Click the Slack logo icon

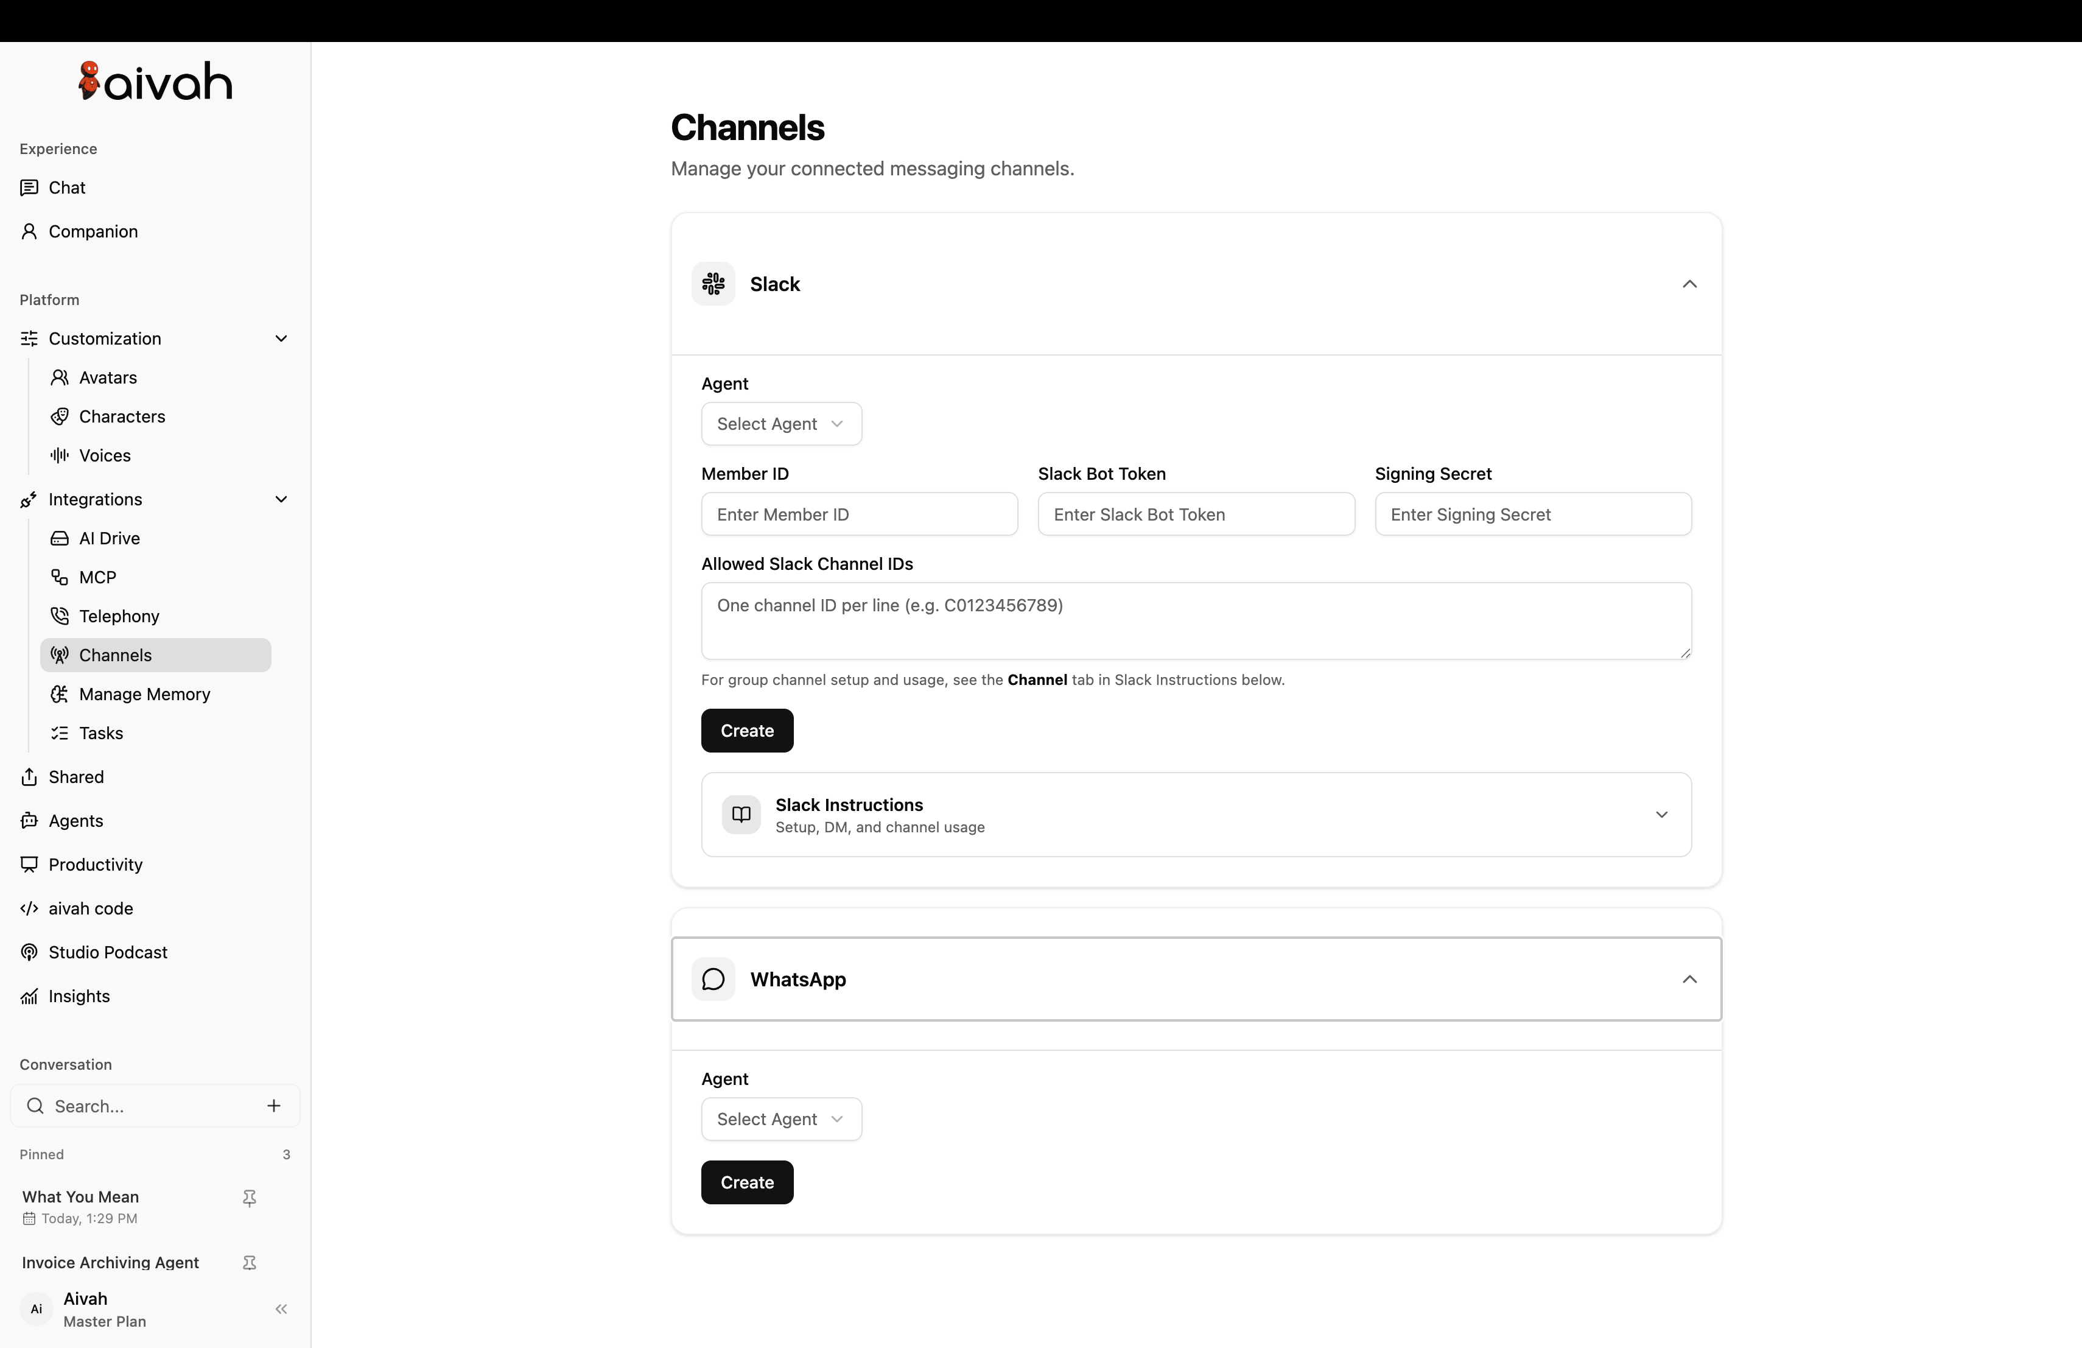point(713,284)
